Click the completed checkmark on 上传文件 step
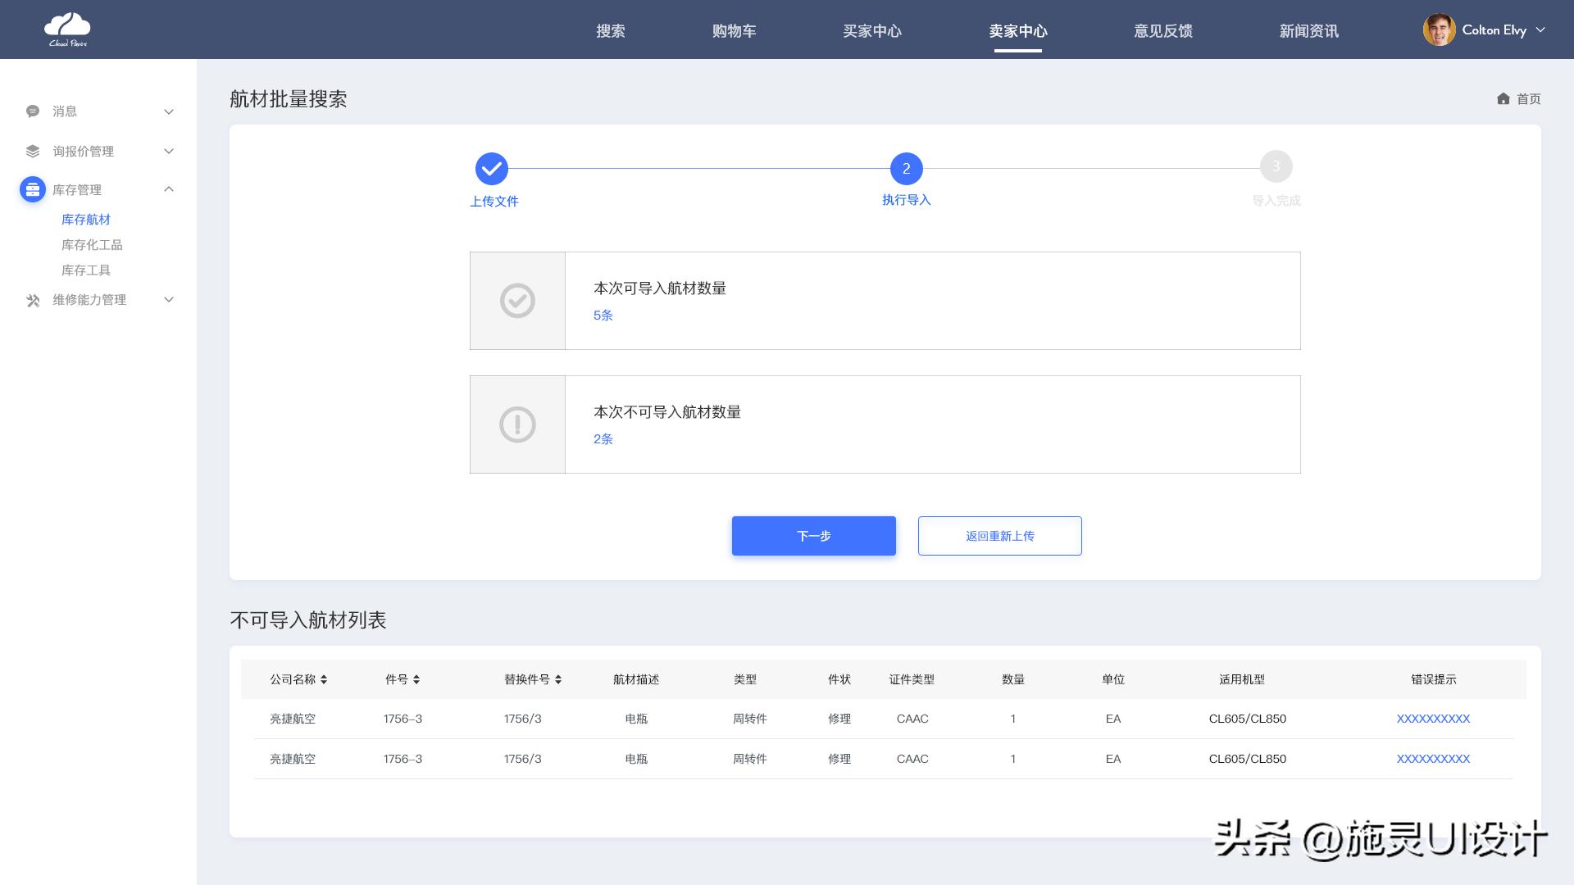 491,170
